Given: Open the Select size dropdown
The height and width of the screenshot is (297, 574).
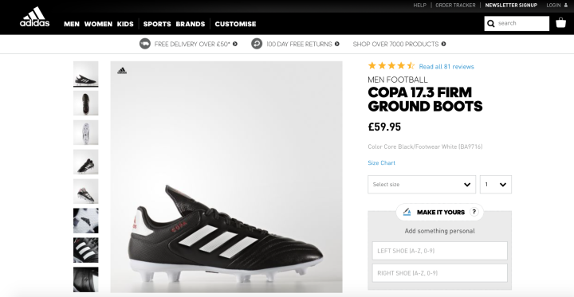Looking at the screenshot, I should [x=422, y=185].
